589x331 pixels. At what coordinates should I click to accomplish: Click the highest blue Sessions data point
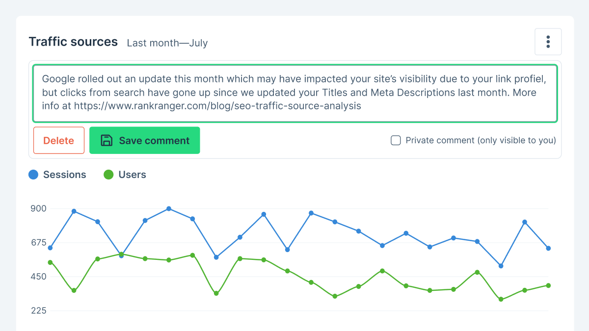click(169, 209)
